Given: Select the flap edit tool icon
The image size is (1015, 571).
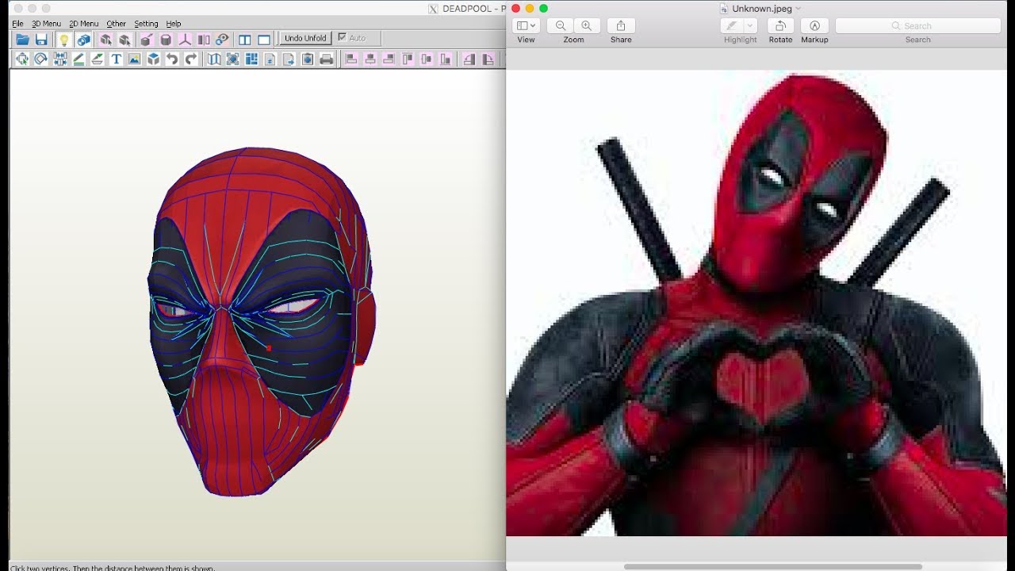Looking at the screenshot, I should click(97, 59).
